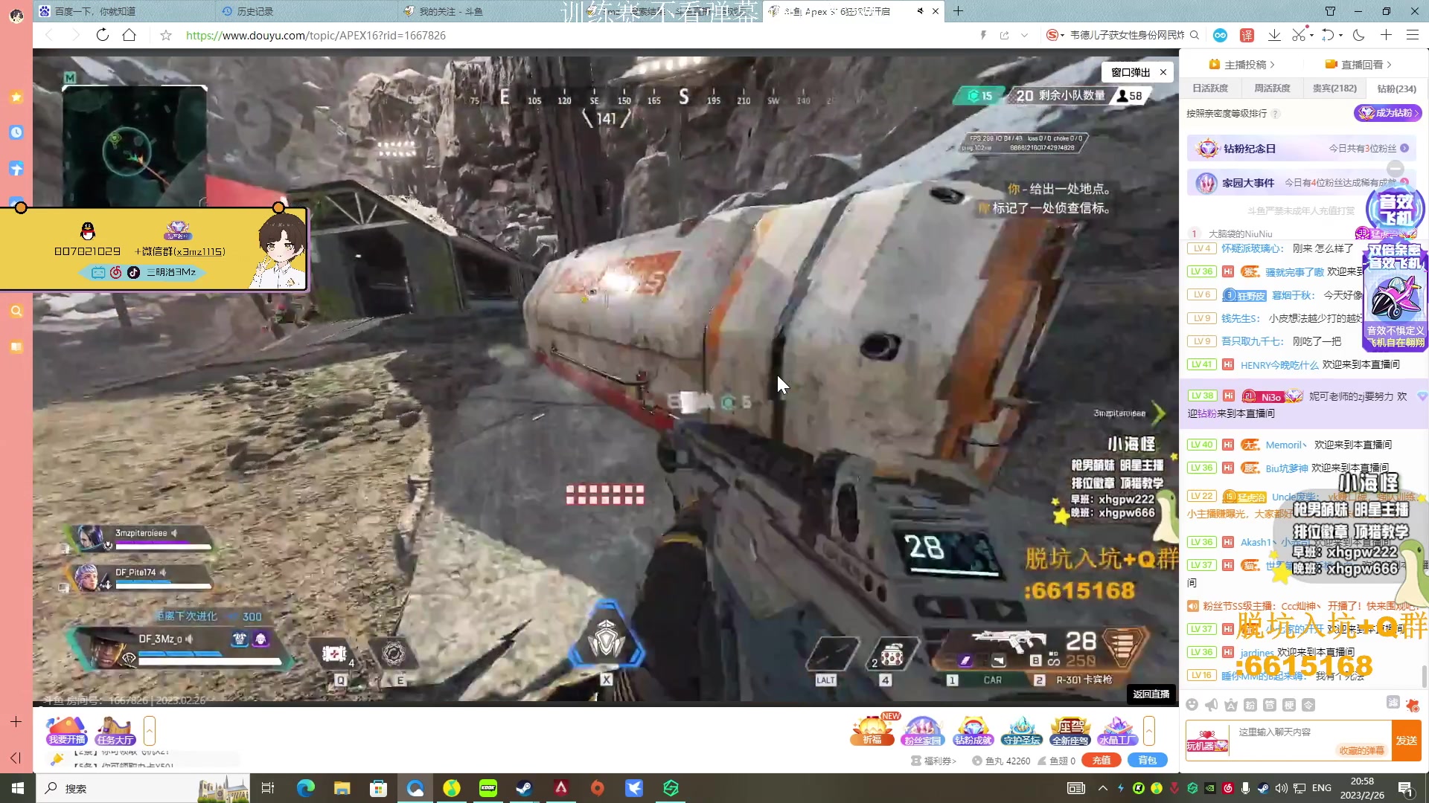Viewport: 1429px width, 803px height.
Task: Click the 梗 meme chat icon
Action: pos(1289,705)
